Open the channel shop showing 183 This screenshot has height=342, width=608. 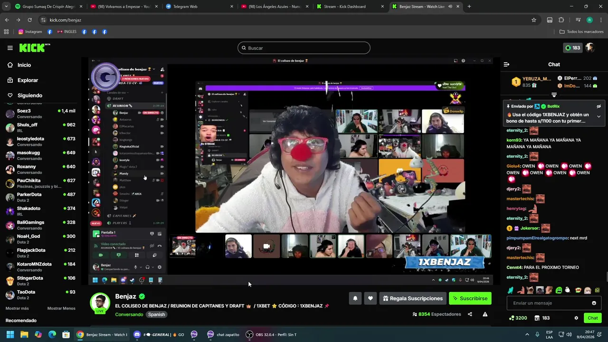[x=542, y=318]
